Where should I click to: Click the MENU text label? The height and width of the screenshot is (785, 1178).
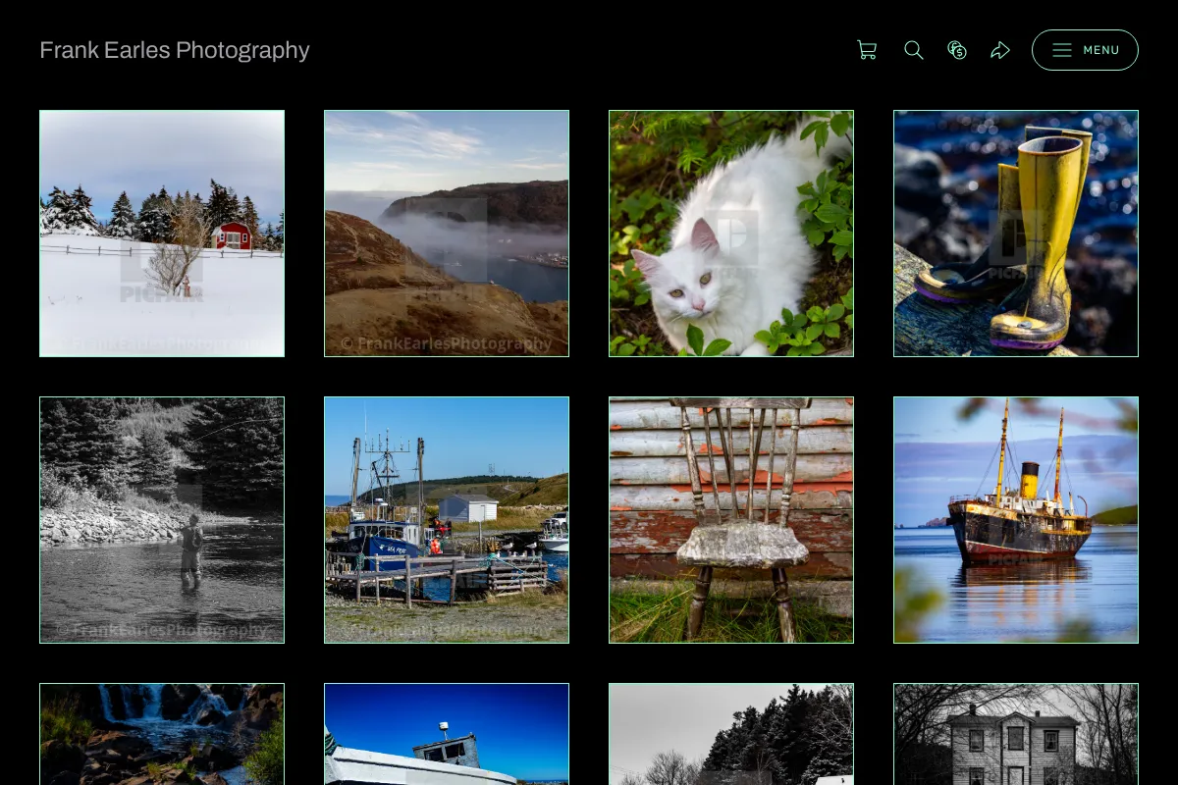1101,50
